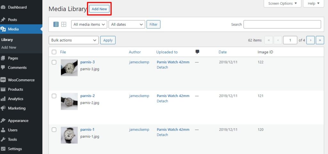Open WooCommerce from the sidebar

click(x=21, y=80)
